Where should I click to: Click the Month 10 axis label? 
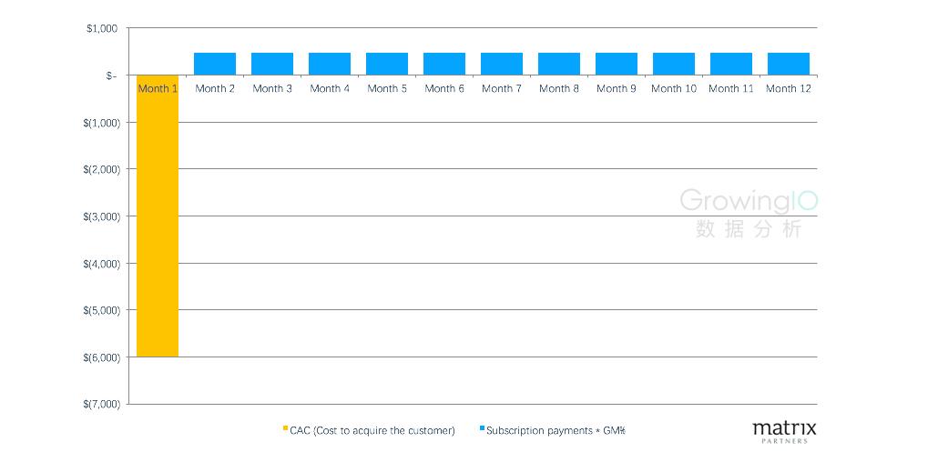[x=674, y=89]
